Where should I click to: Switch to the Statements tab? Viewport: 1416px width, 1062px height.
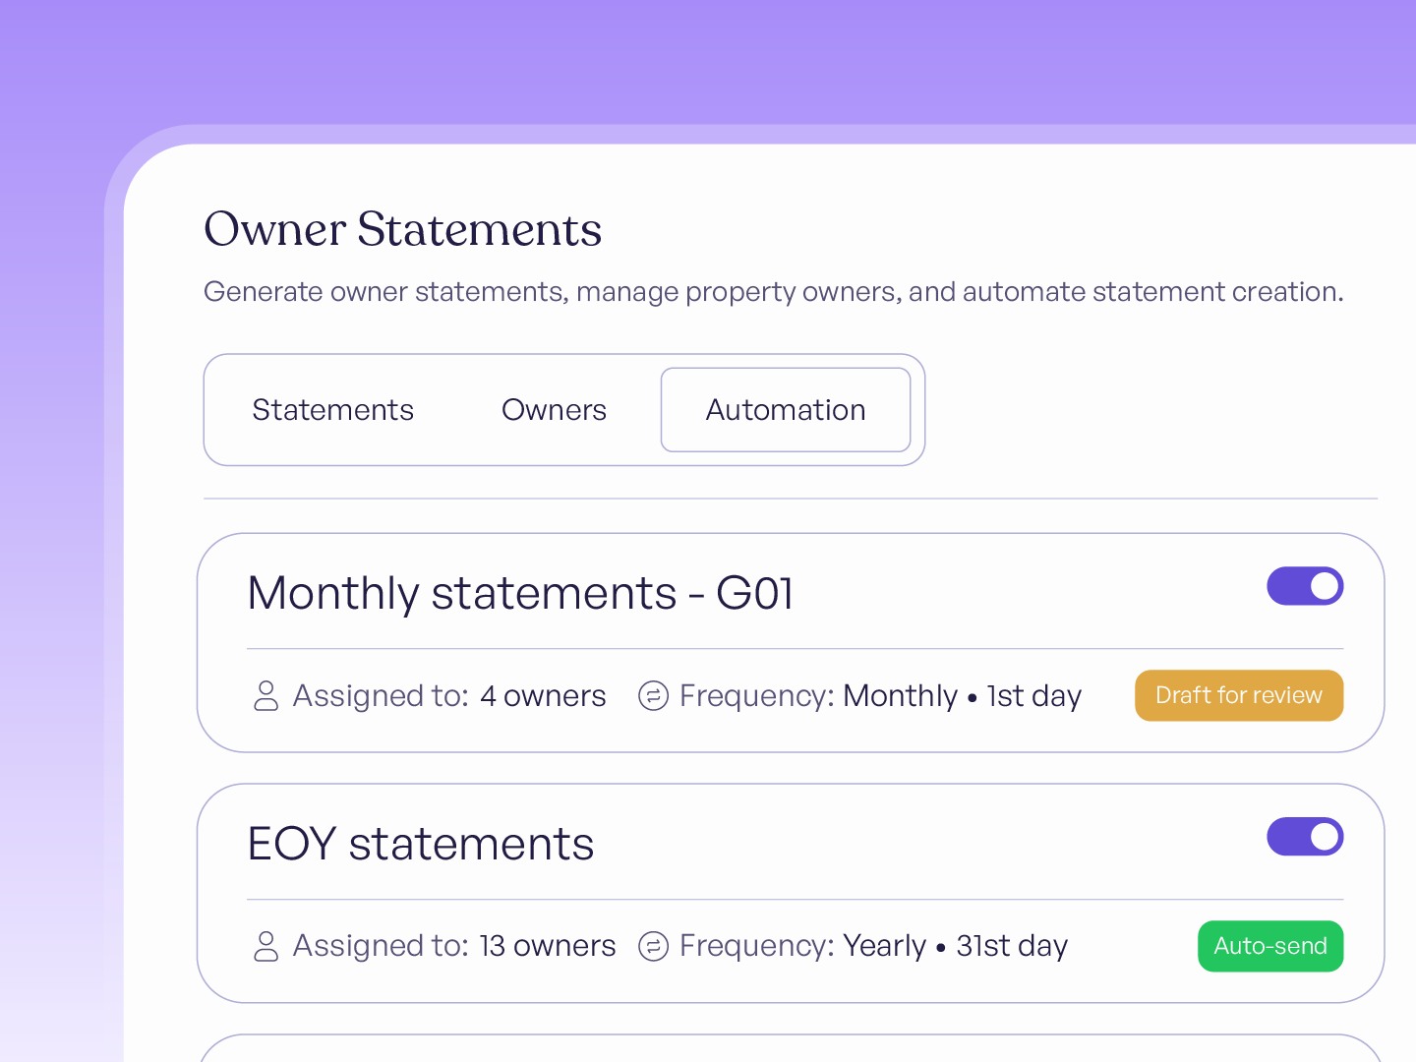[x=332, y=410]
